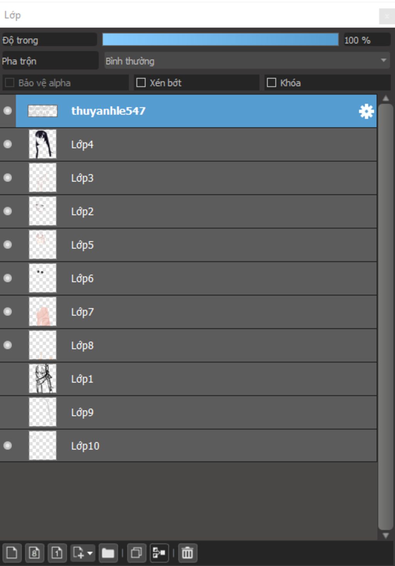Open the Bình thường blend mode dropdown
This screenshot has height=566, width=395.
(247, 61)
